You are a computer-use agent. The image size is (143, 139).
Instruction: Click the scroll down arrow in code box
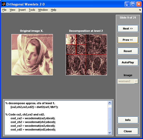pos(110,133)
